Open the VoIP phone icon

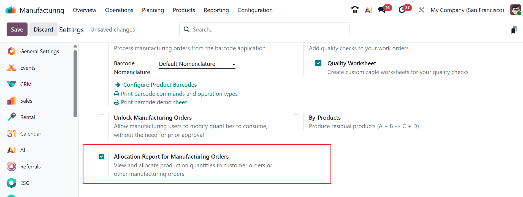tap(355, 10)
